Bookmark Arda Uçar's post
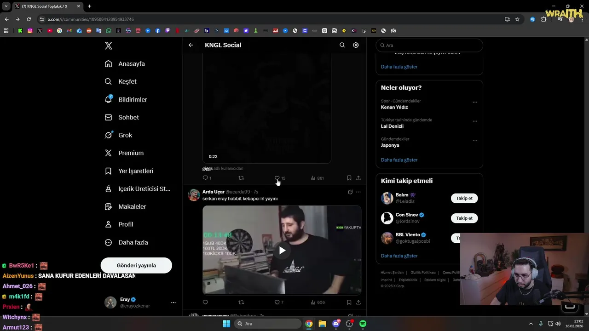The width and height of the screenshot is (589, 331). 349,302
